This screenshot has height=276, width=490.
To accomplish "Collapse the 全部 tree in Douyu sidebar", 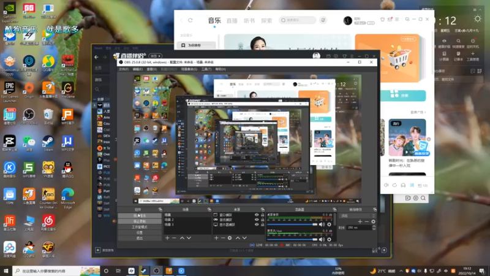I will click(x=95, y=99).
